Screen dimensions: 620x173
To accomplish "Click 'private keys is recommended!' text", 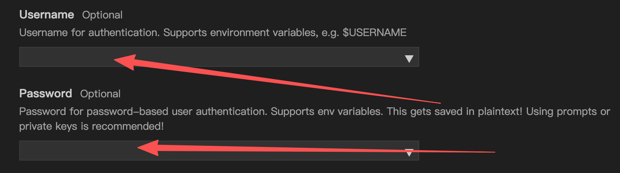I will point(92,127).
